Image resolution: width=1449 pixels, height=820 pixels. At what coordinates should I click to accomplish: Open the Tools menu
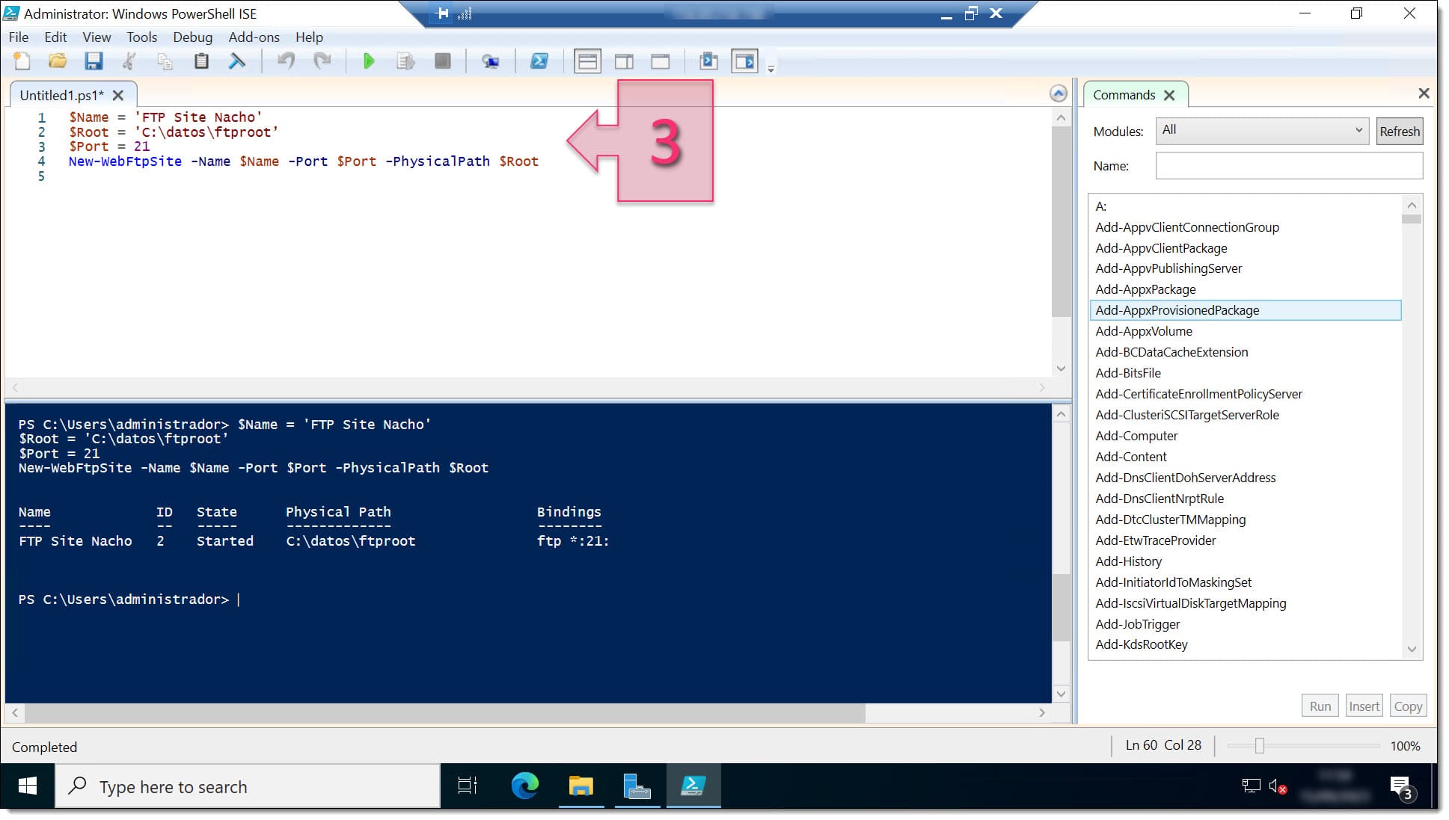click(141, 37)
